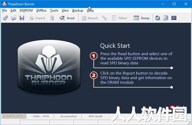
Task: Click the open folder toolbar icon
Action: point(13,18)
